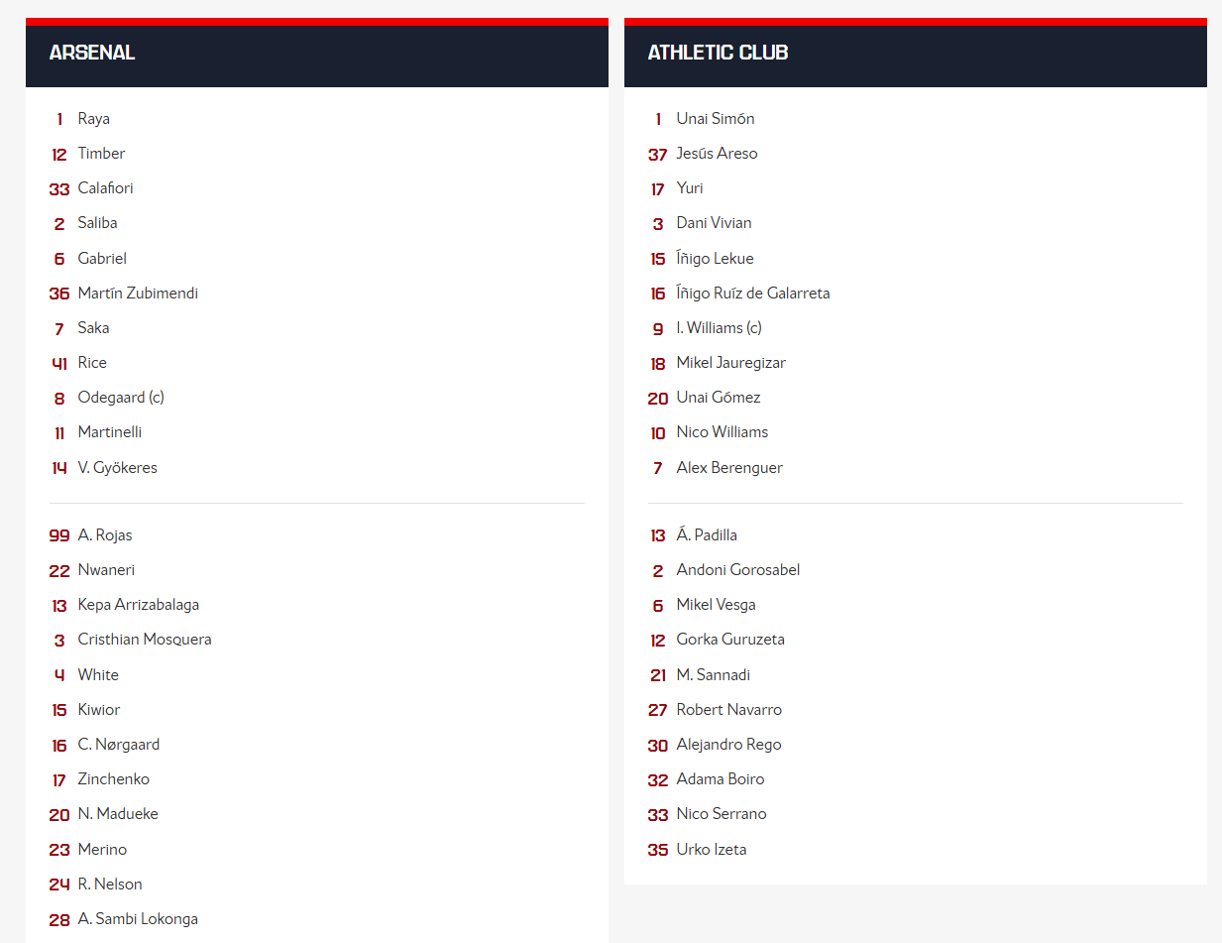Select Mikel Jauregizar number 18

click(731, 363)
